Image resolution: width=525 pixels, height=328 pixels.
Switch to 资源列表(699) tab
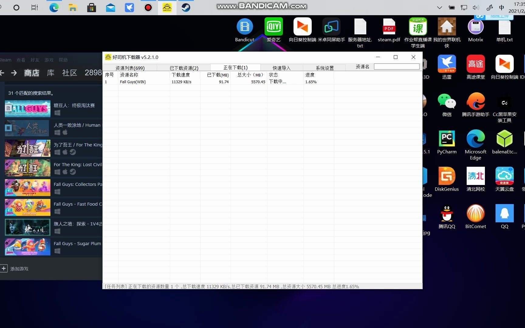coord(130,68)
